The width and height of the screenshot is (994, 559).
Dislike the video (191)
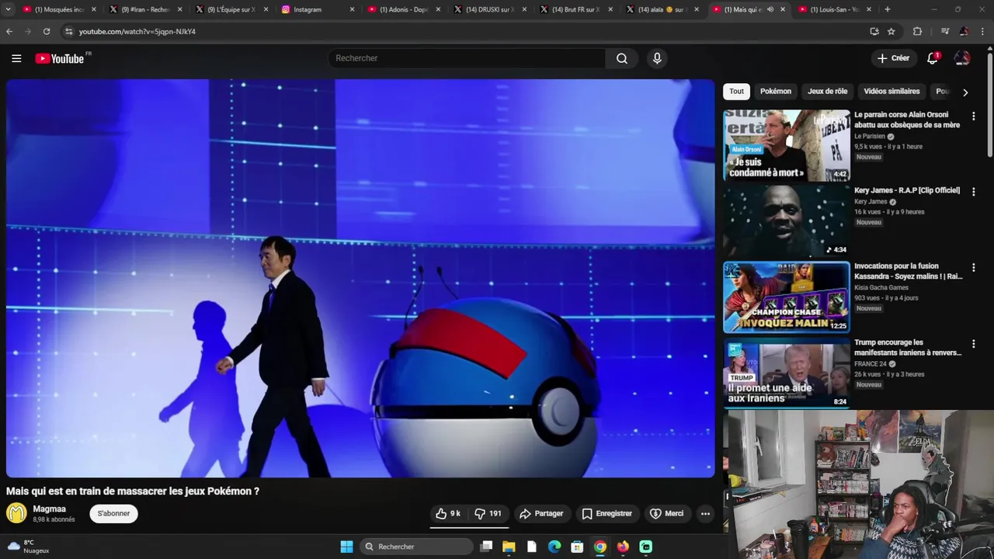[x=488, y=513]
